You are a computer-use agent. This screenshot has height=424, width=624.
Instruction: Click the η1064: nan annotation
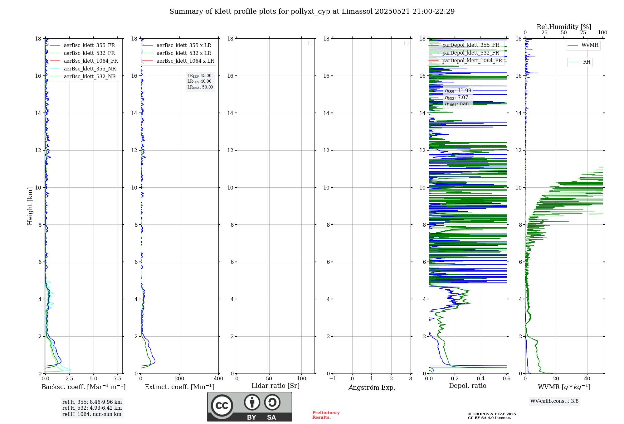point(457,104)
